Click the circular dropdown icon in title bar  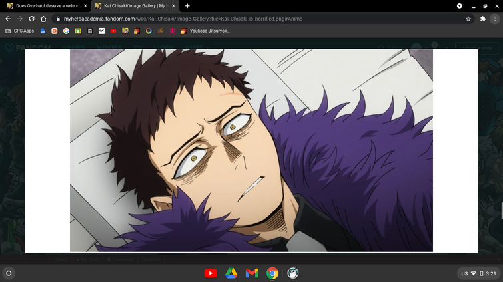[460, 6]
